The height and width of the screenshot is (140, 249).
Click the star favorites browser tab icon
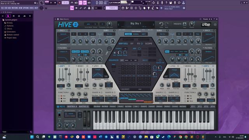tap(30, 16)
